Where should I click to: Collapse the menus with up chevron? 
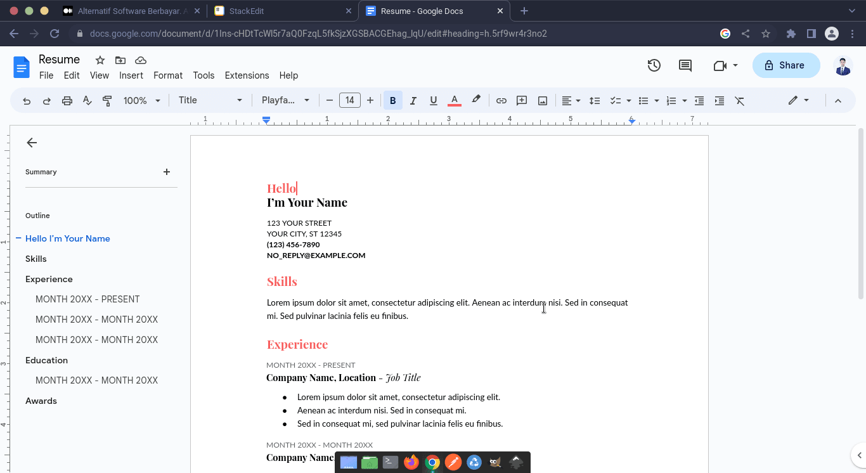pos(838,101)
